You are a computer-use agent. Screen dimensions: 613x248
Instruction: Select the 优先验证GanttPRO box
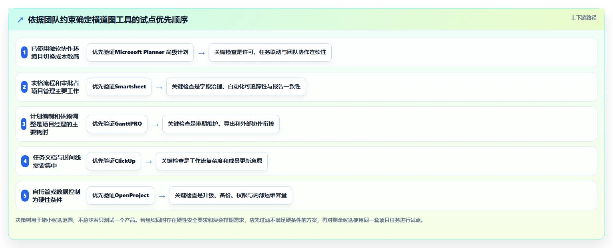(117, 124)
